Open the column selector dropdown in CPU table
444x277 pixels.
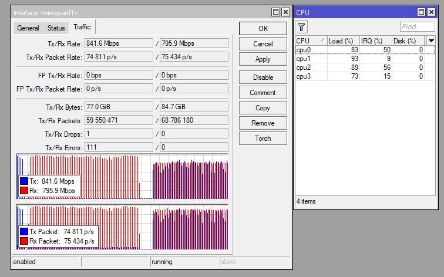pyautogui.click(x=431, y=40)
